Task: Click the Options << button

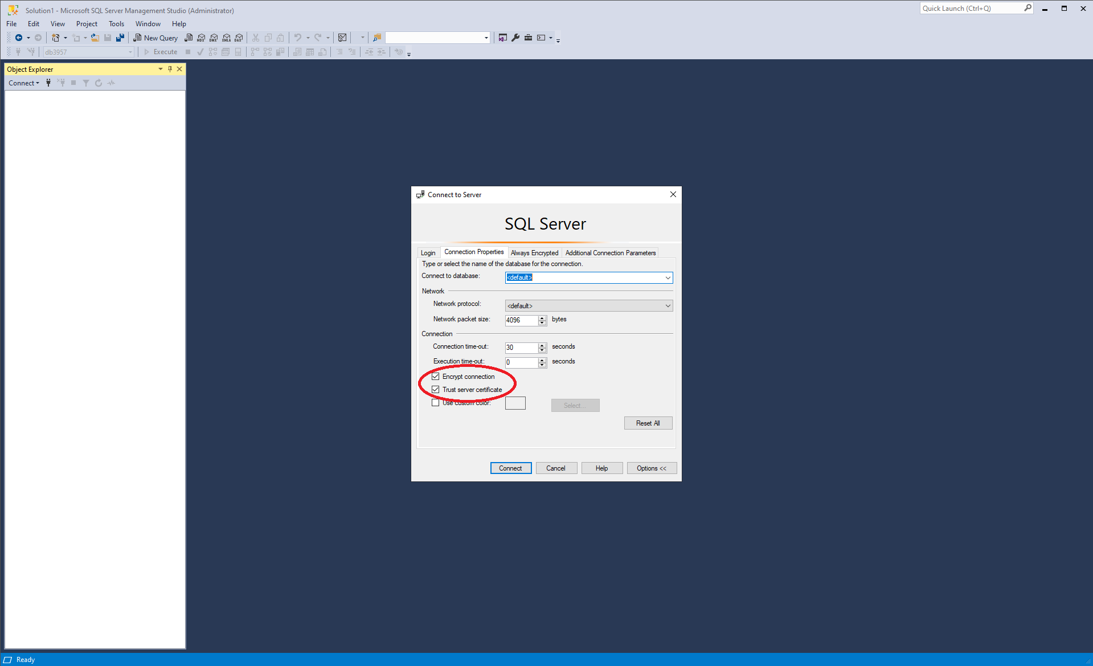Action: (x=652, y=468)
